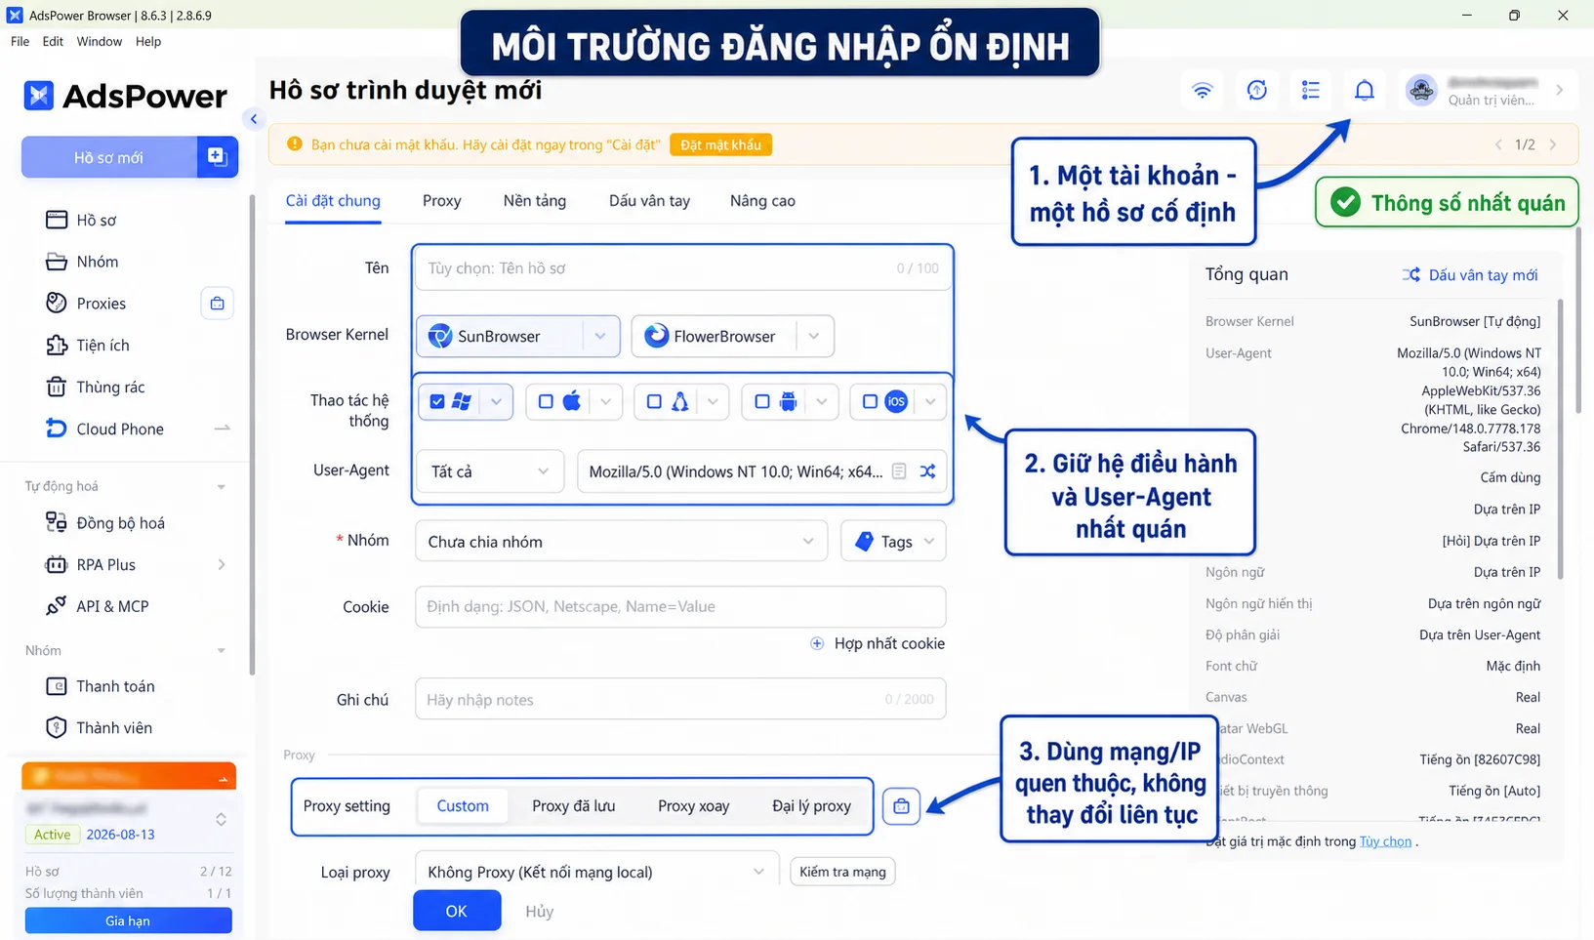Collapse sidebar Nhóm section header

[x=221, y=650]
